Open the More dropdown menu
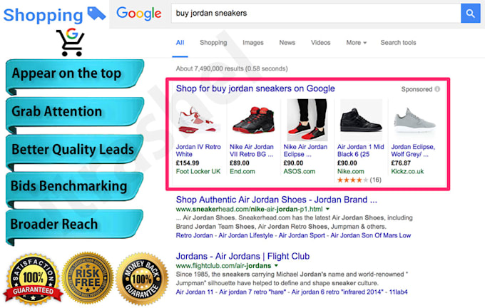485x308 pixels. 357,43
